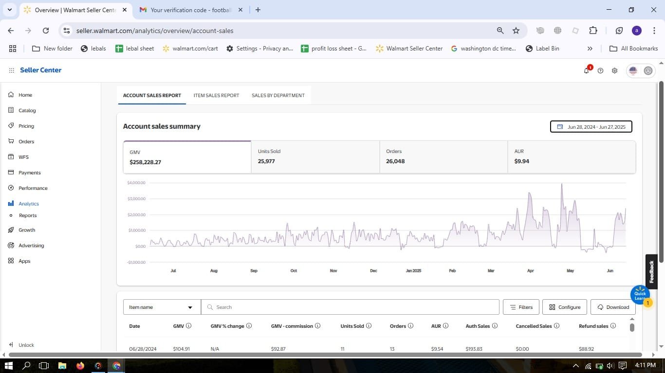The width and height of the screenshot is (665, 373).
Task: Click the sales table Search field
Action: (x=350, y=307)
